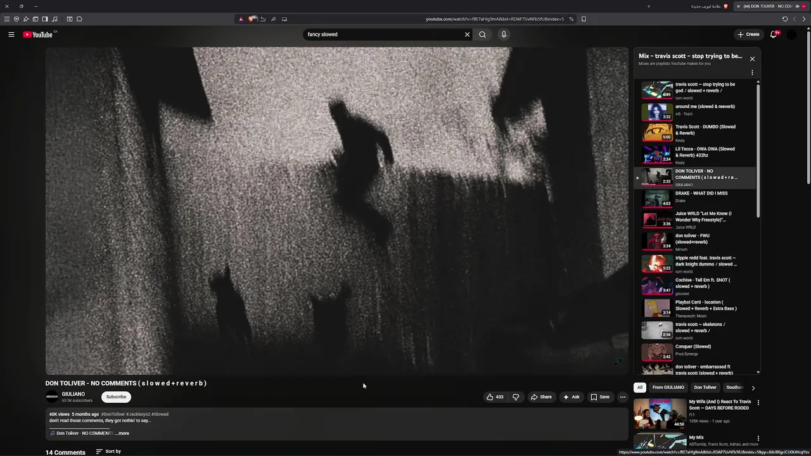This screenshot has width=811, height=456.
Task: Dislike the video
Action: click(x=516, y=397)
